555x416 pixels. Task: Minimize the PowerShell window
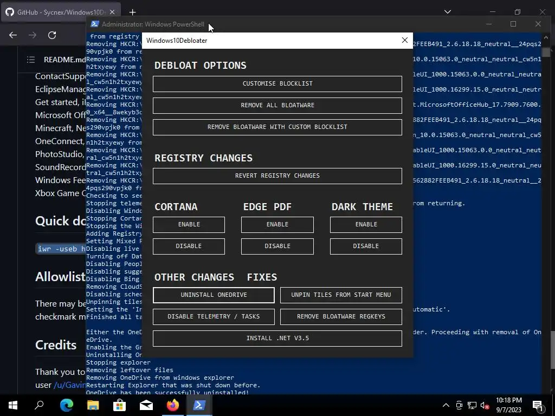point(489,24)
